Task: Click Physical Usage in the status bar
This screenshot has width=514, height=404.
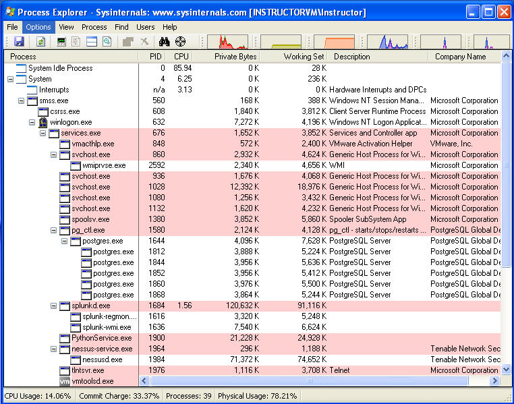Action: (x=257, y=396)
